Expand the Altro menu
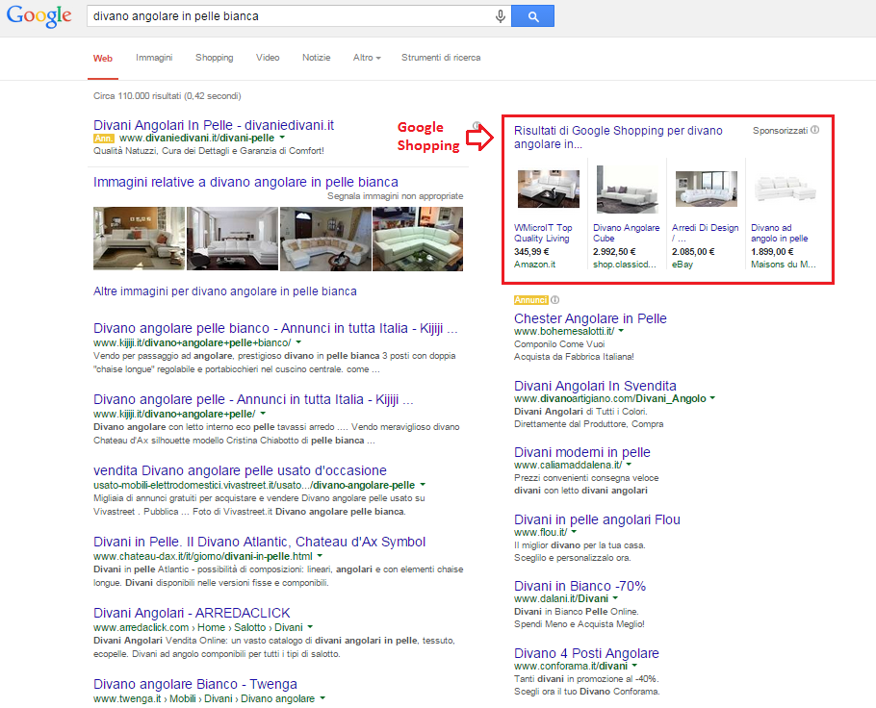 point(367,58)
